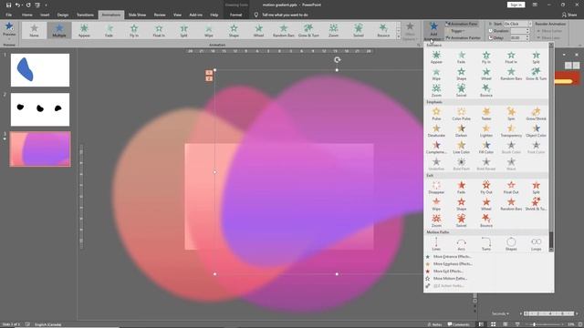The height and width of the screenshot is (328, 584).
Task: Toggle Comments in status bar
Action: coord(458,324)
